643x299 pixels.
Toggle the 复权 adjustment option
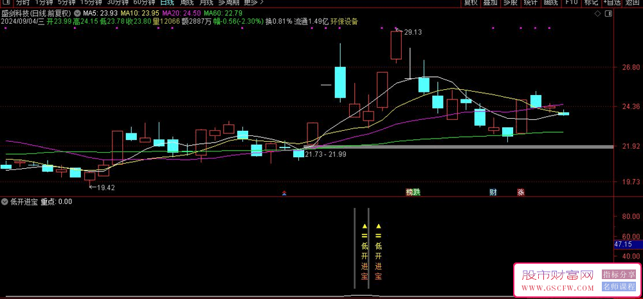pos(471,3)
